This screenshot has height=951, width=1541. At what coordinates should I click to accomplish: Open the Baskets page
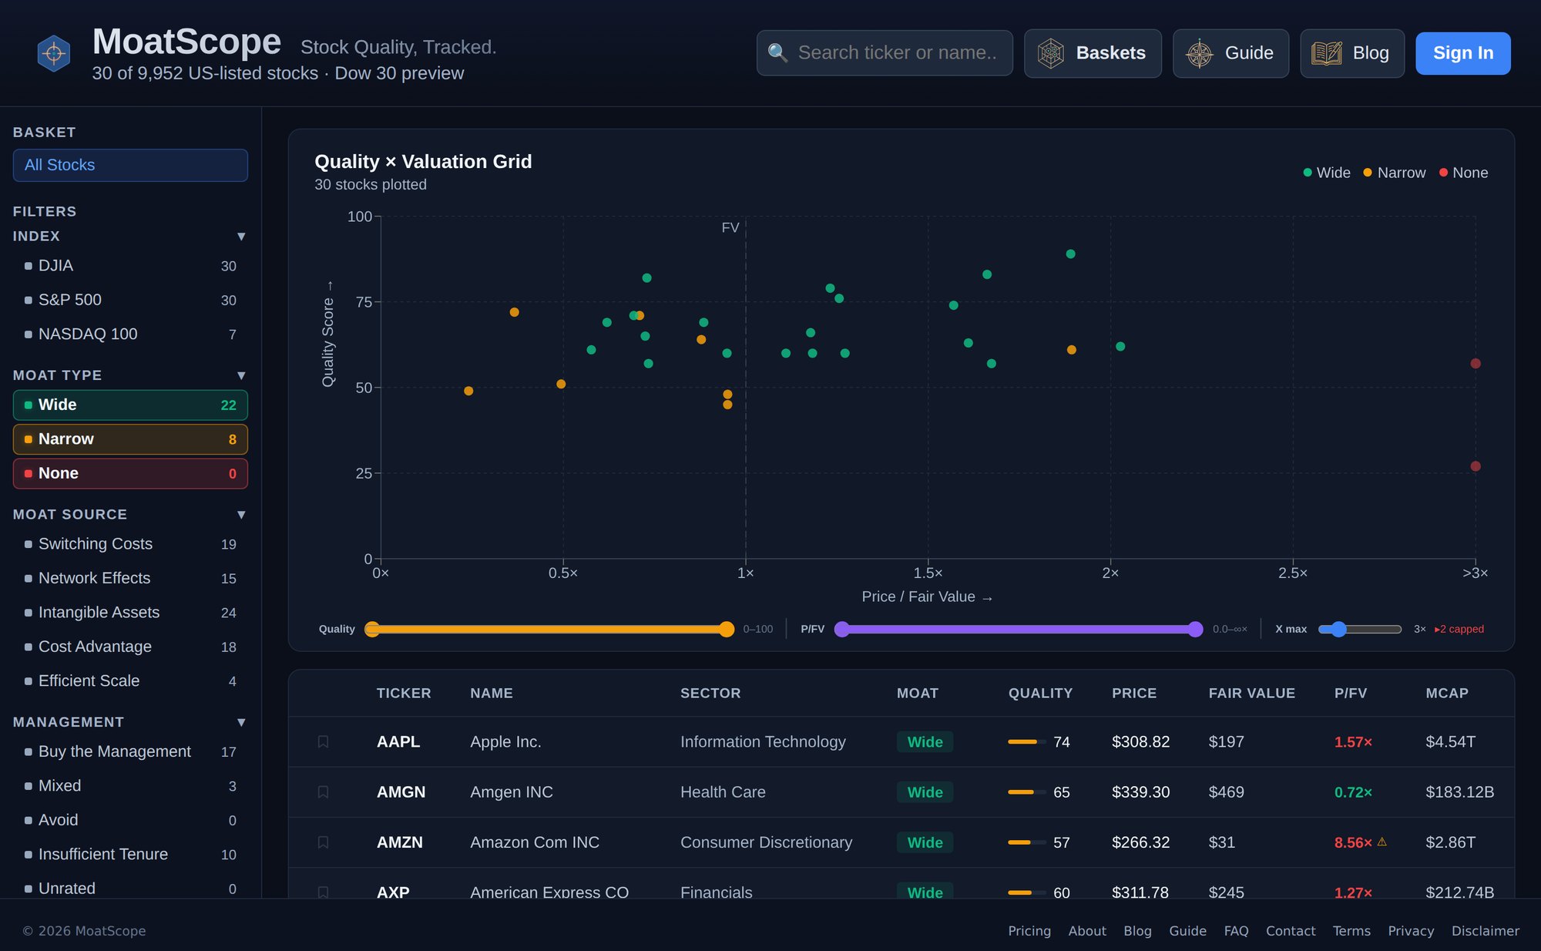1093,53
